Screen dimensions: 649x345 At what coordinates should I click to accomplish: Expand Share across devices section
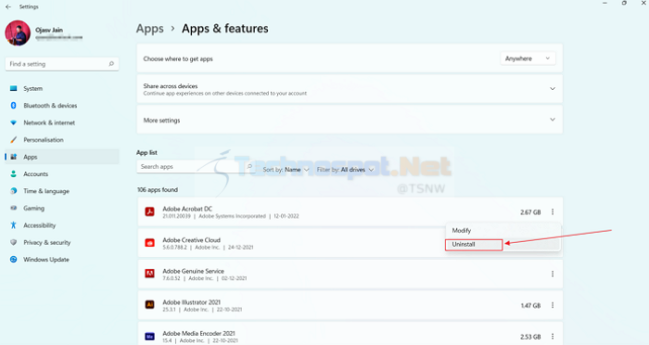click(350, 89)
